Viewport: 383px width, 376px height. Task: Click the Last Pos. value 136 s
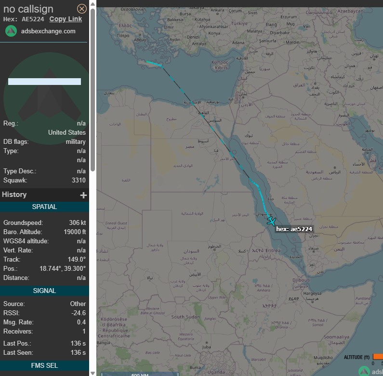point(78,344)
